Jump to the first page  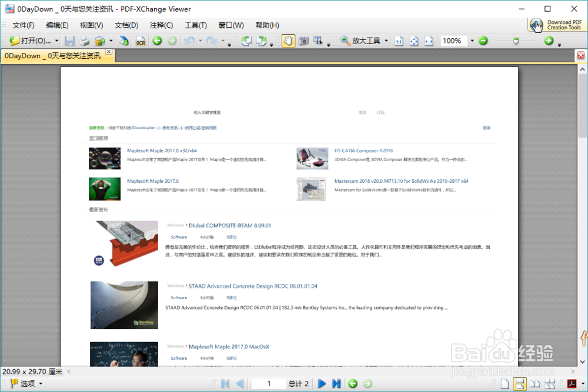pos(225,383)
